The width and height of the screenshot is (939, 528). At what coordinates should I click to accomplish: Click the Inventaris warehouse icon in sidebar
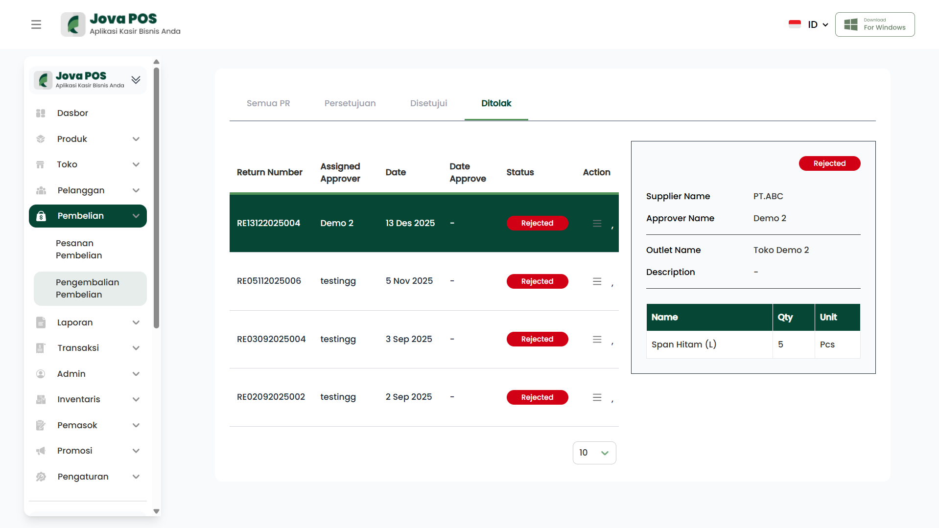click(x=41, y=399)
